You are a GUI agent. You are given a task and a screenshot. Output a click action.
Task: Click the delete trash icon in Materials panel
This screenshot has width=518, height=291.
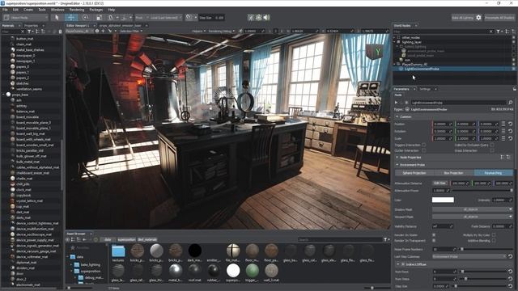[60, 32]
